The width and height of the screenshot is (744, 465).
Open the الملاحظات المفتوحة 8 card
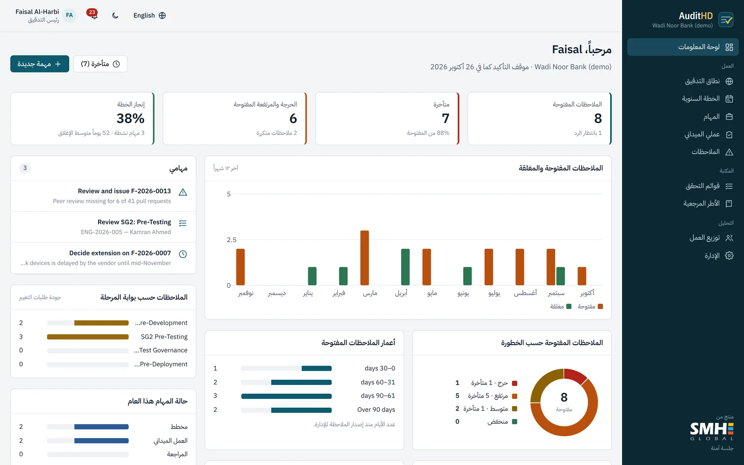point(539,119)
